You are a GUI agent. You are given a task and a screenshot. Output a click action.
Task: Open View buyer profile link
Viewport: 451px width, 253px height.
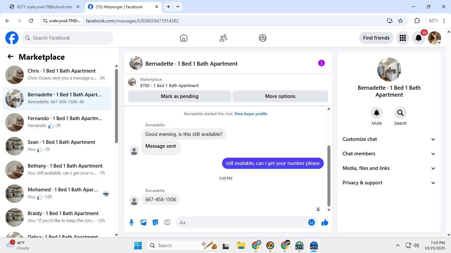click(x=251, y=114)
